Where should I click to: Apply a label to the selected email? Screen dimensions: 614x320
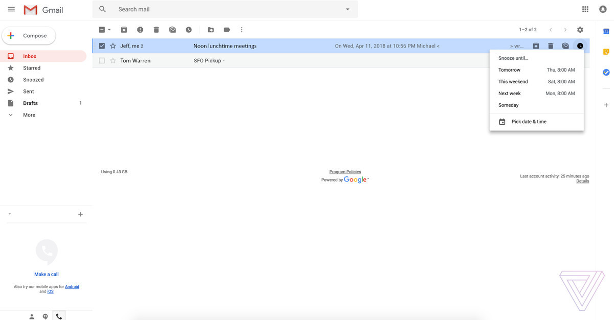click(x=227, y=30)
